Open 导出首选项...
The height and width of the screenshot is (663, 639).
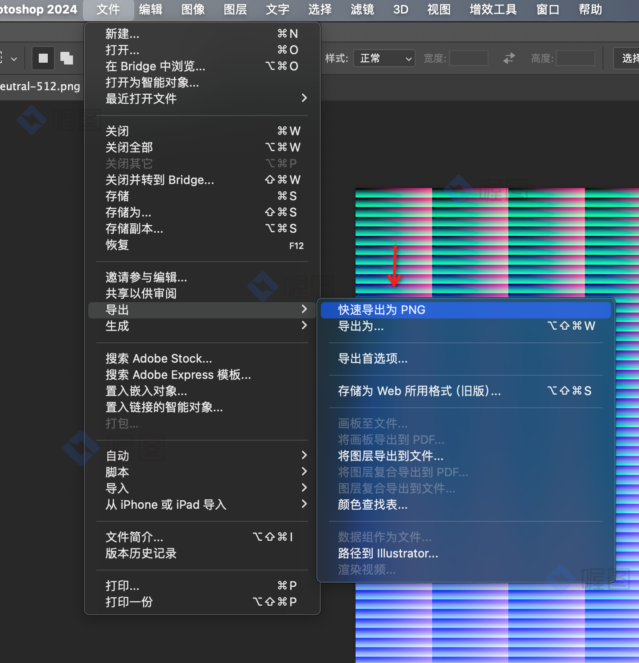(x=466, y=359)
